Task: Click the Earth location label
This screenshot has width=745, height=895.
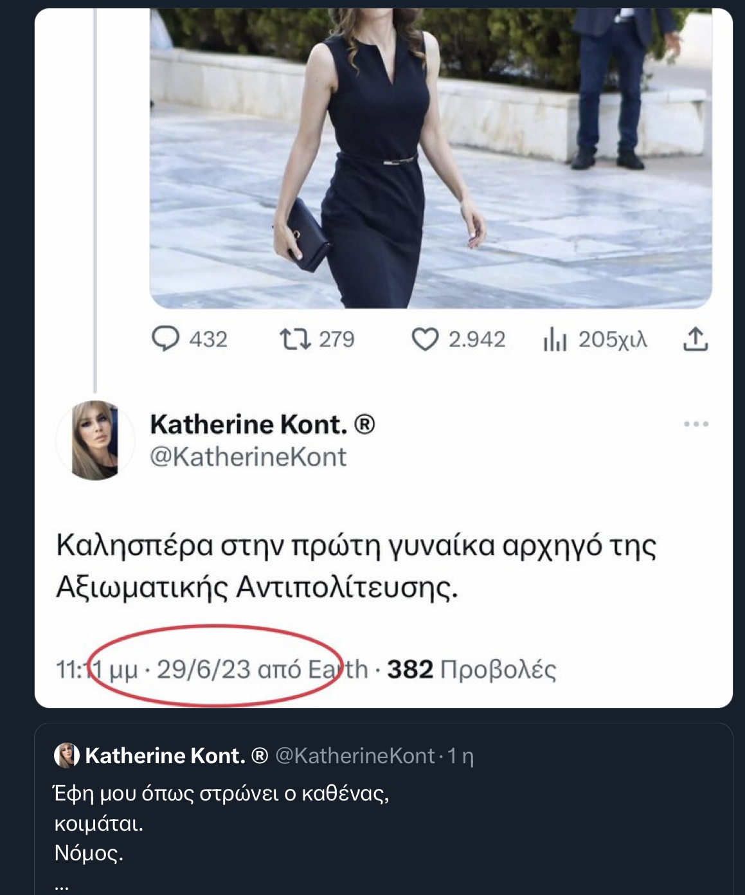Action: point(338,669)
